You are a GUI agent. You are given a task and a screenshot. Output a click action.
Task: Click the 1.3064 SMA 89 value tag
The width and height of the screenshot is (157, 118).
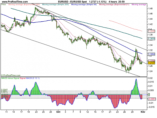point(151,54)
